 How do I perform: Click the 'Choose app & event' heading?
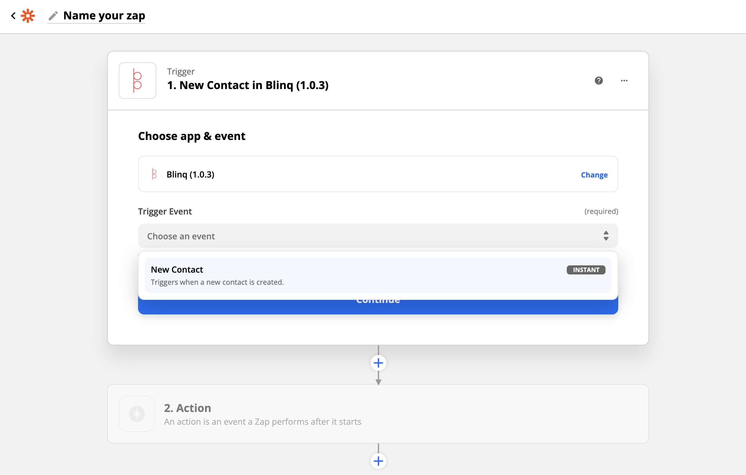tap(191, 136)
